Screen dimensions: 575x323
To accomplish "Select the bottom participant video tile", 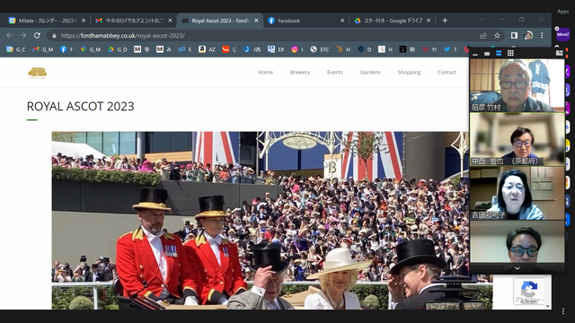I will tap(517, 241).
